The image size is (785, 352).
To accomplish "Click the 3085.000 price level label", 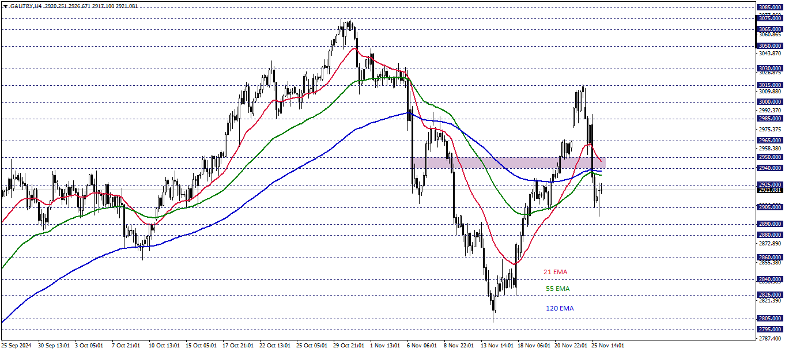I will click(770, 7).
